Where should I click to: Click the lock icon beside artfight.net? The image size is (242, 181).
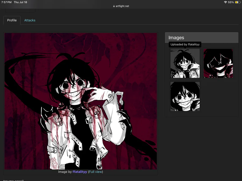pos(114,6)
